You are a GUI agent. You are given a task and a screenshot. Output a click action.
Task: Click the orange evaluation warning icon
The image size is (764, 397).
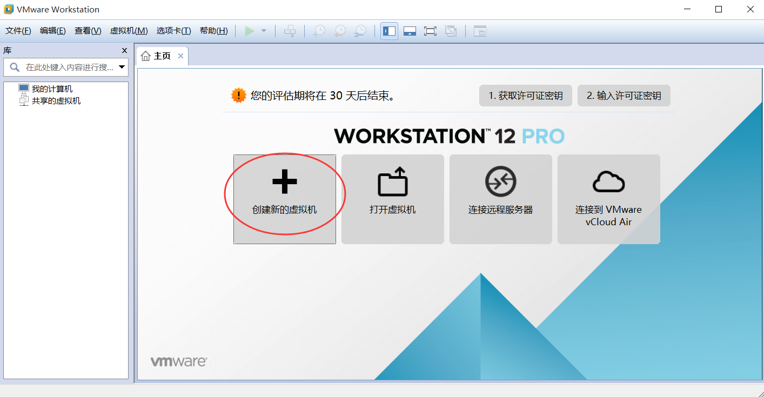point(238,96)
